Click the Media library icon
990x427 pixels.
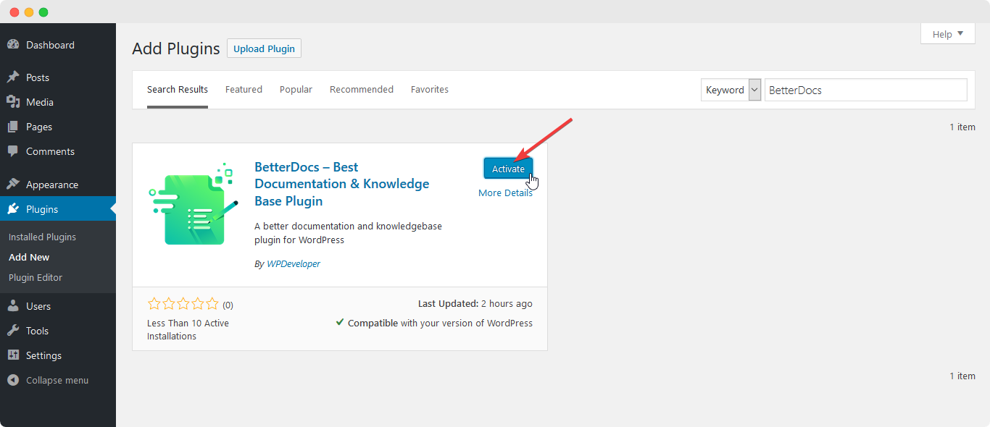13,102
